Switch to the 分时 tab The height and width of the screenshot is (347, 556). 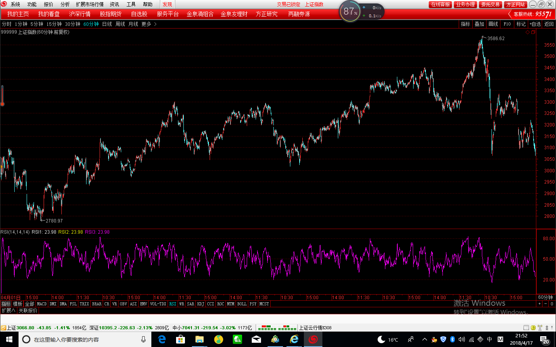7,24
